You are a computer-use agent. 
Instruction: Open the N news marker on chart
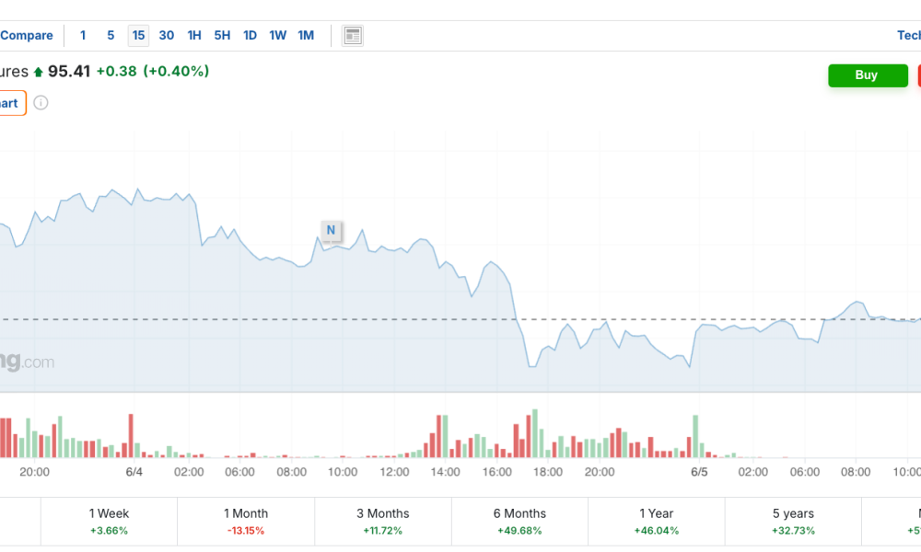(x=332, y=230)
